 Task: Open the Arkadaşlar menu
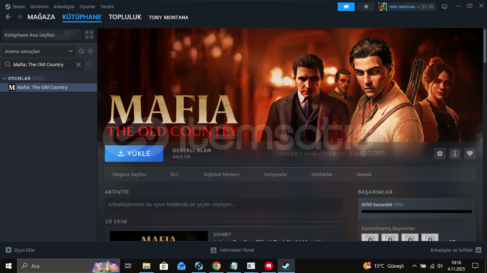[x=64, y=7]
